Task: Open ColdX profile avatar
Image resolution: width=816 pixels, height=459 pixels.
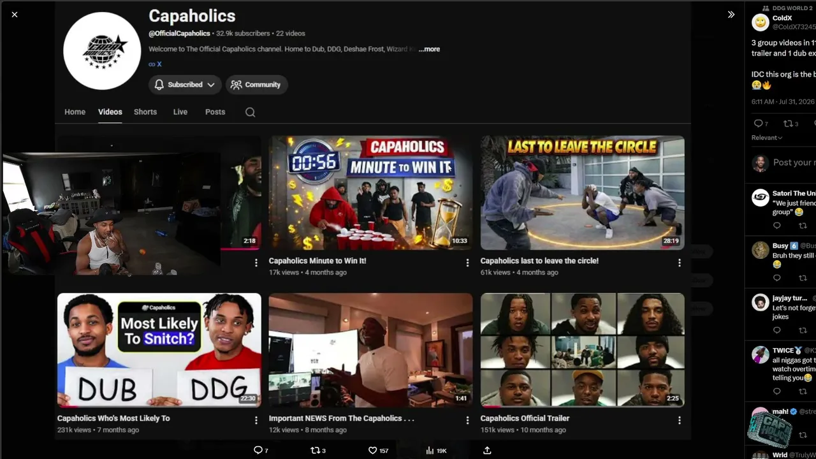Action: pyautogui.click(x=760, y=22)
